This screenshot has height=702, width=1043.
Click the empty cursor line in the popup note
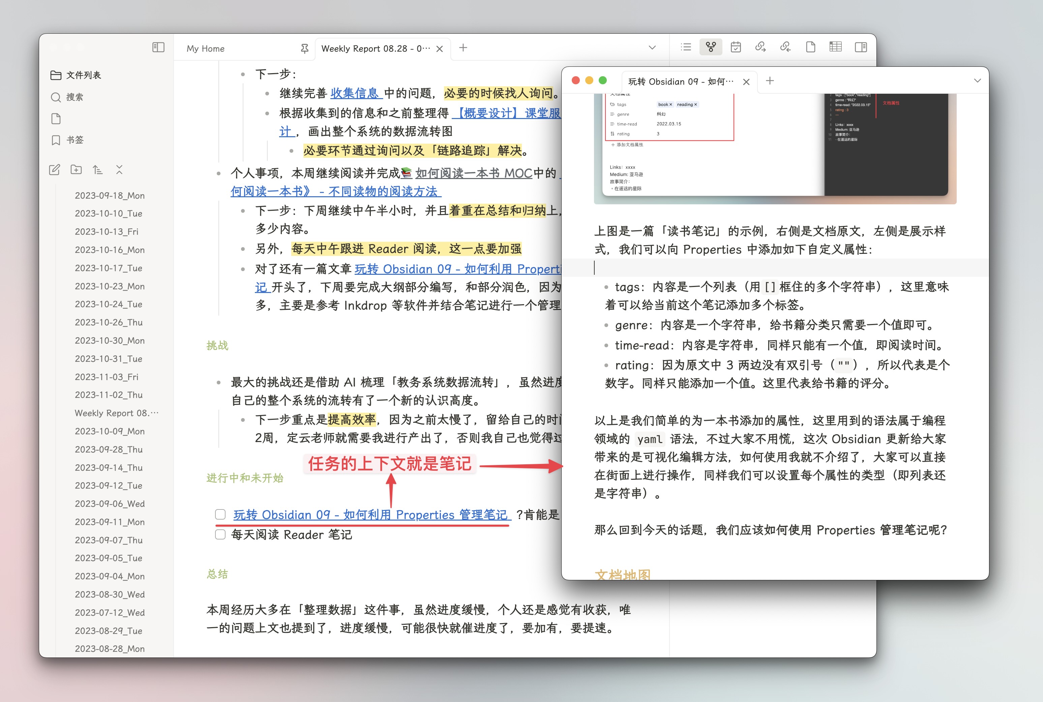click(775, 268)
